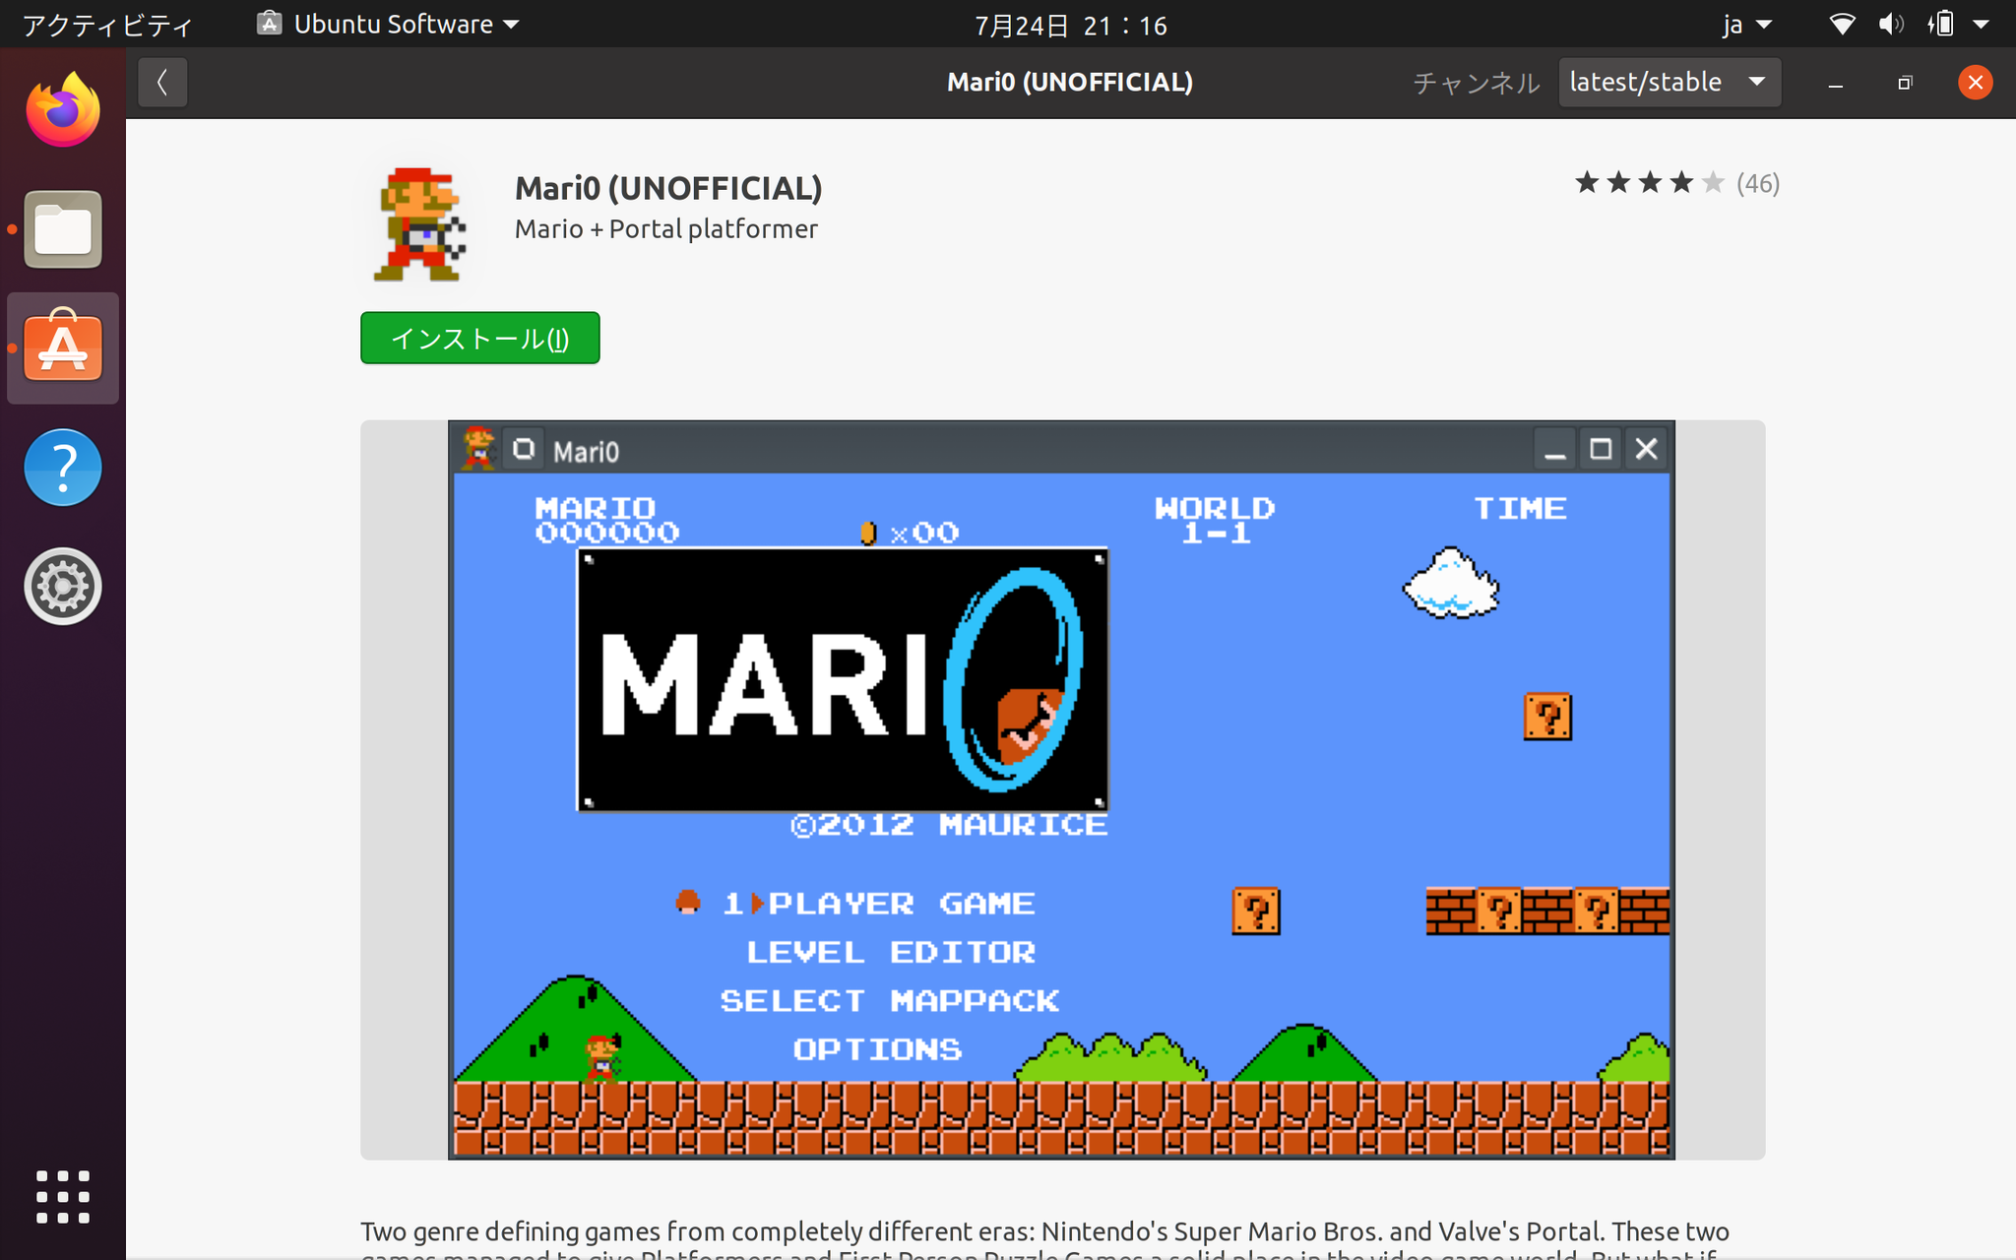Viewport: 2016px width, 1260px height.
Task: Open Firefox from the dock
Action: (63, 110)
